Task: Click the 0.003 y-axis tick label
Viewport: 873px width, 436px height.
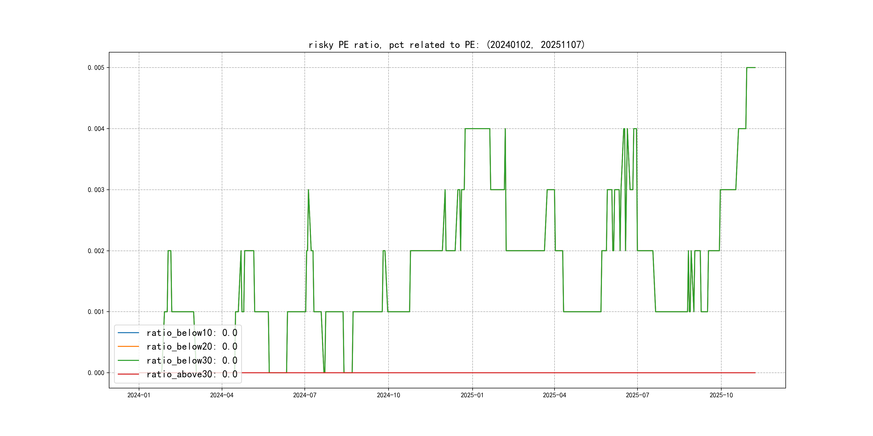Action: click(96, 190)
